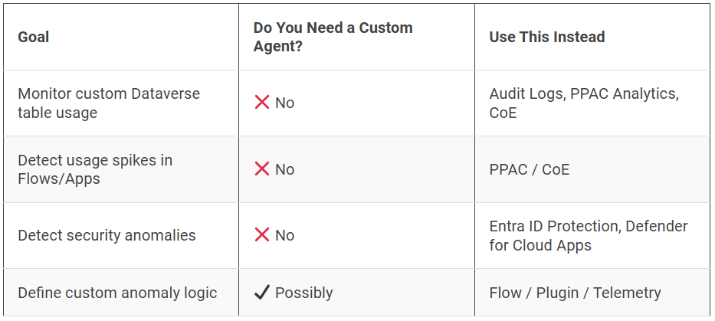This screenshot has height=321, width=715.
Task: Click "No" text in the Dataverse usage row
Action: tap(284, 103)
